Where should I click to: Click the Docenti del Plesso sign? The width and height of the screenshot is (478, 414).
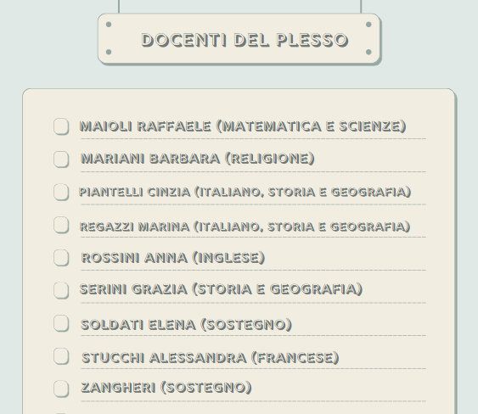[239, 39]
